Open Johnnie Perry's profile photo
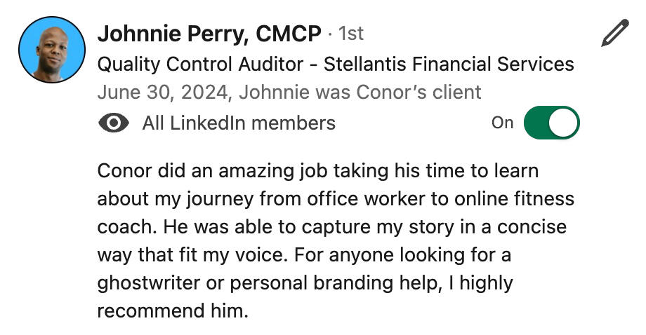The height and width of the screenshot is (335, 646). [x=49, y=50]
